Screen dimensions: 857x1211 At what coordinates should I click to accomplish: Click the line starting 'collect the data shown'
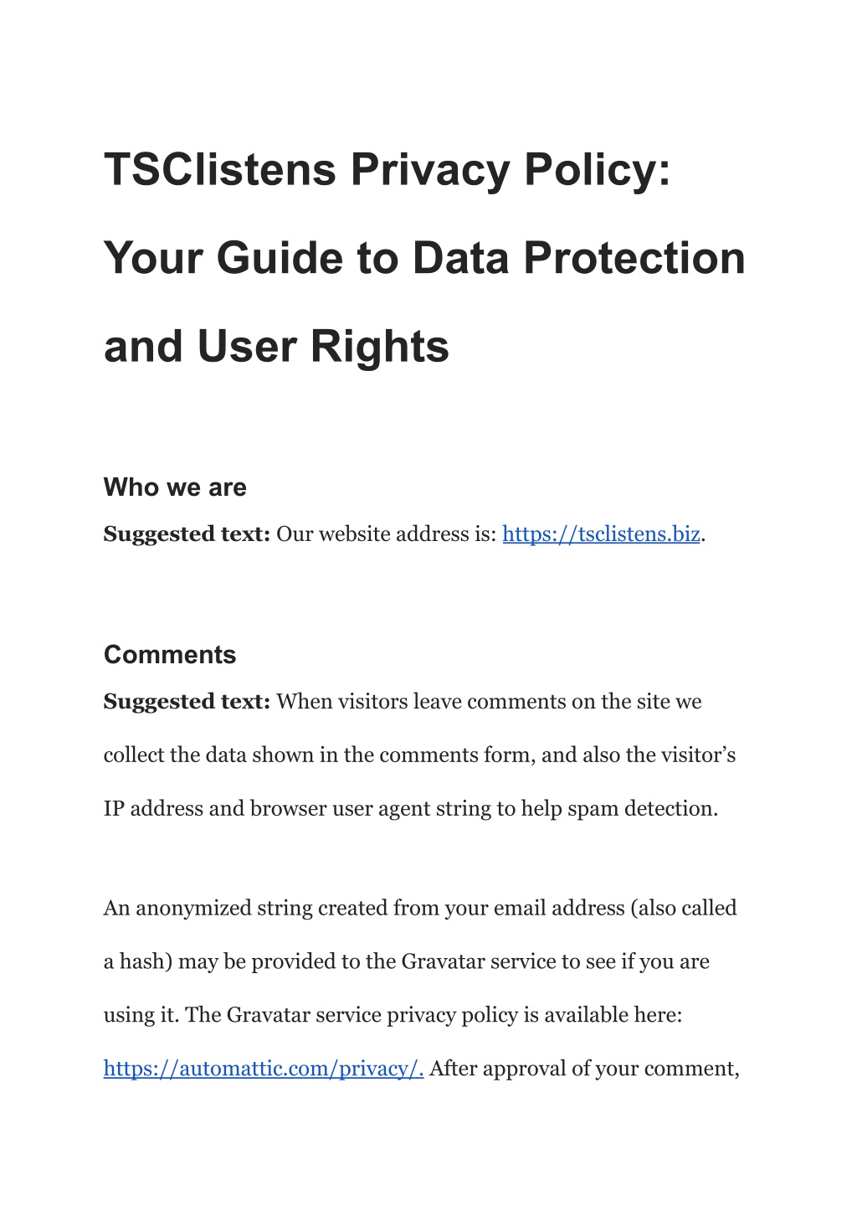tap(420, 755)
